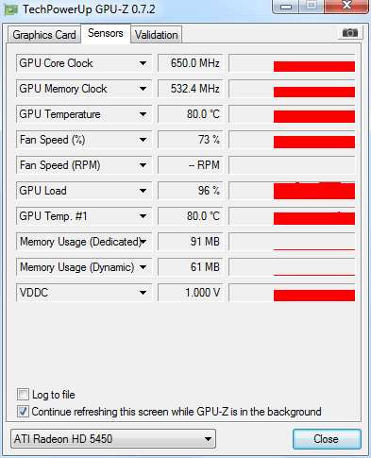
Task: Expand the Fan Speed (%) dropdown
Action: click(x=143, y=140)
